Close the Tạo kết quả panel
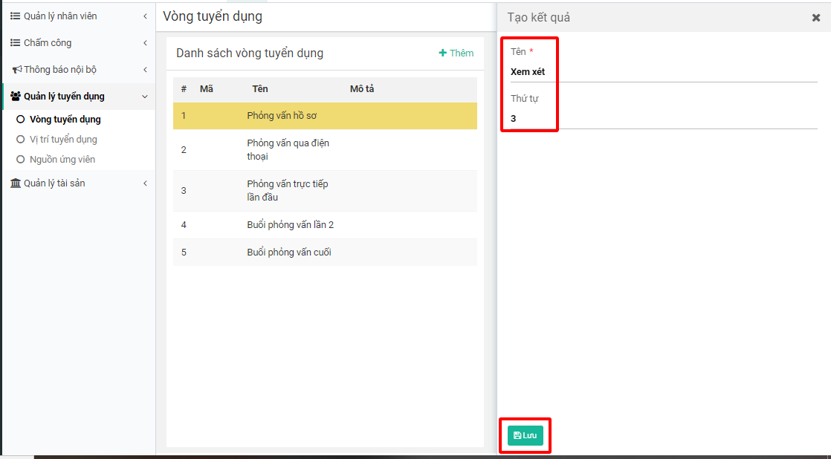 816,18
